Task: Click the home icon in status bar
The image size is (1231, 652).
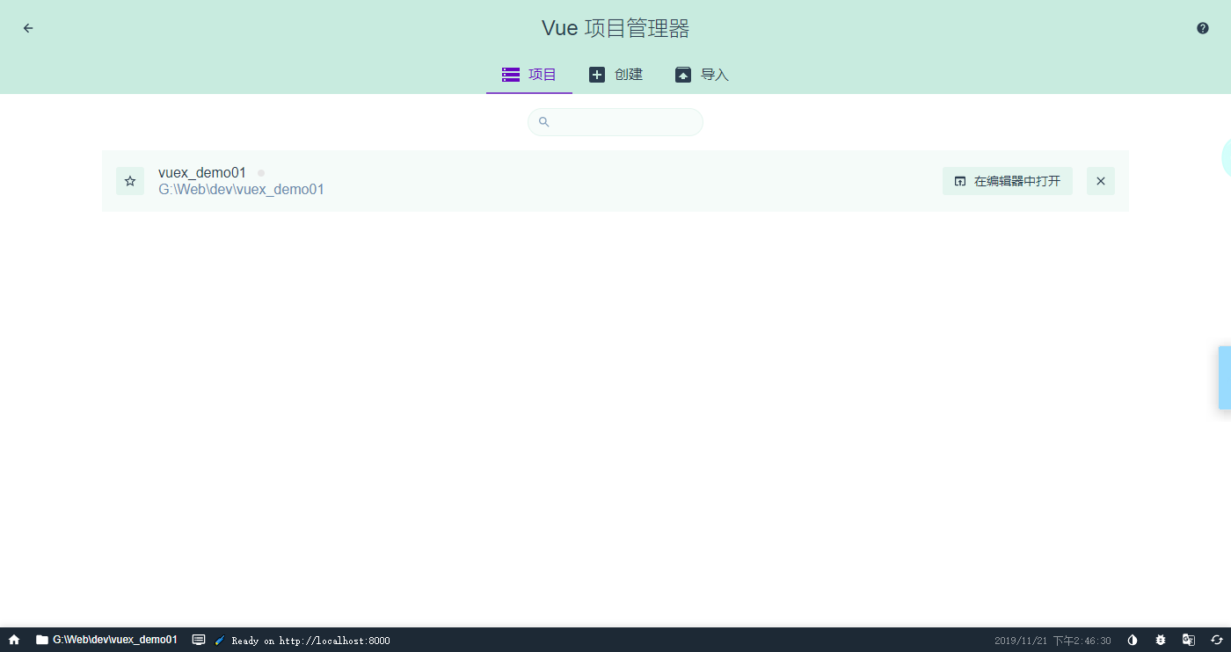Action: click(x=14, y=641)
